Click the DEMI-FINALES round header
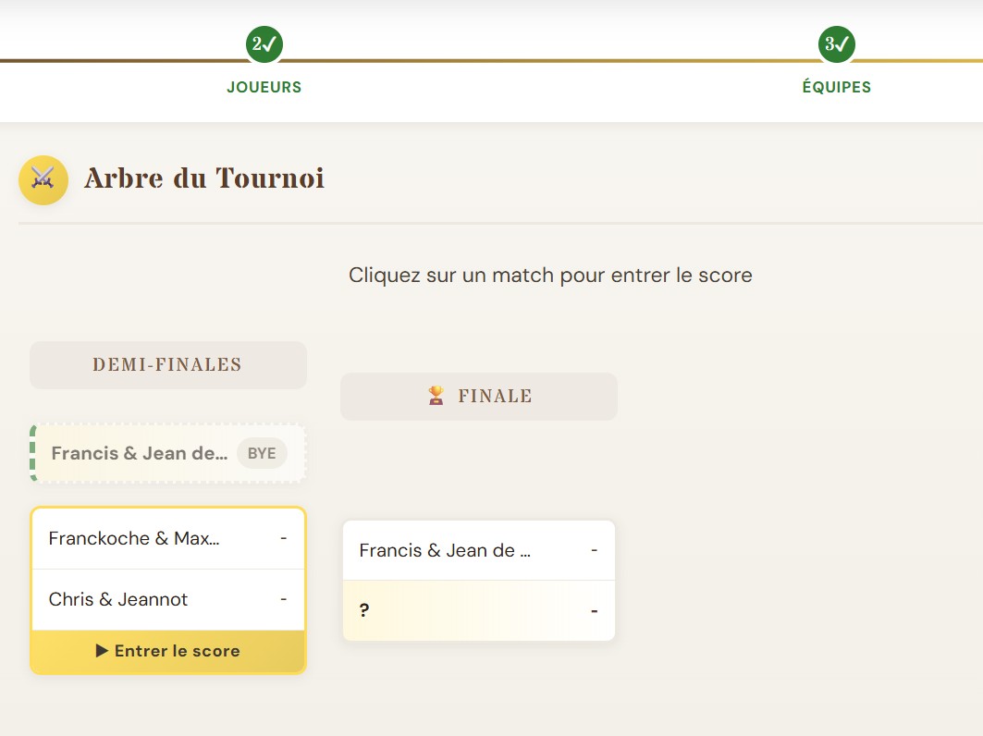983x736 pixels. [x=167, y=365]
